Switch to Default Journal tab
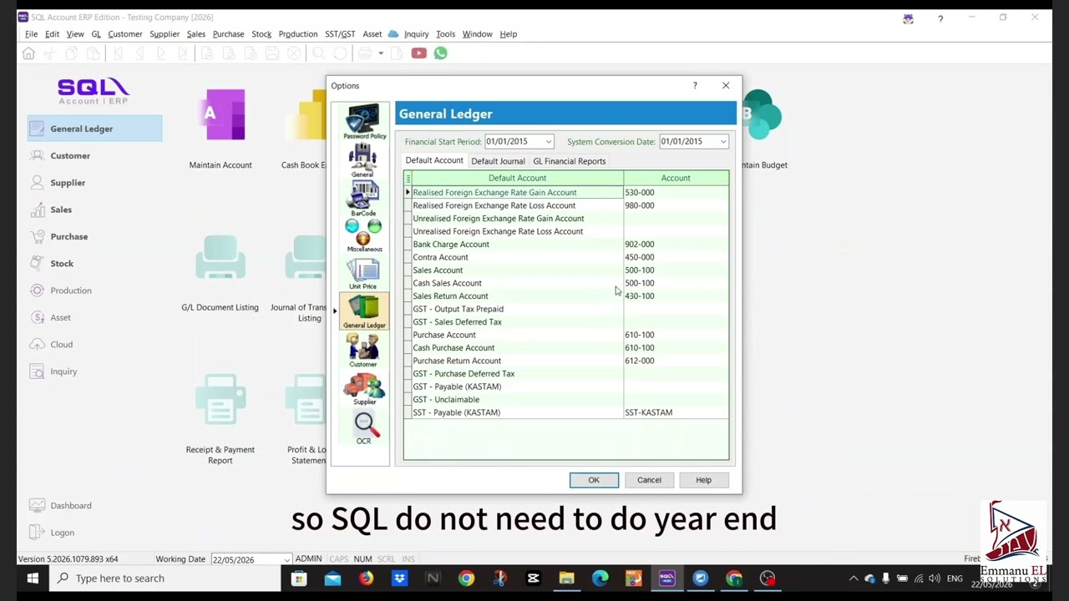Image resolution: width=1069 pixels, height=601 pixels. pos(498,161)
